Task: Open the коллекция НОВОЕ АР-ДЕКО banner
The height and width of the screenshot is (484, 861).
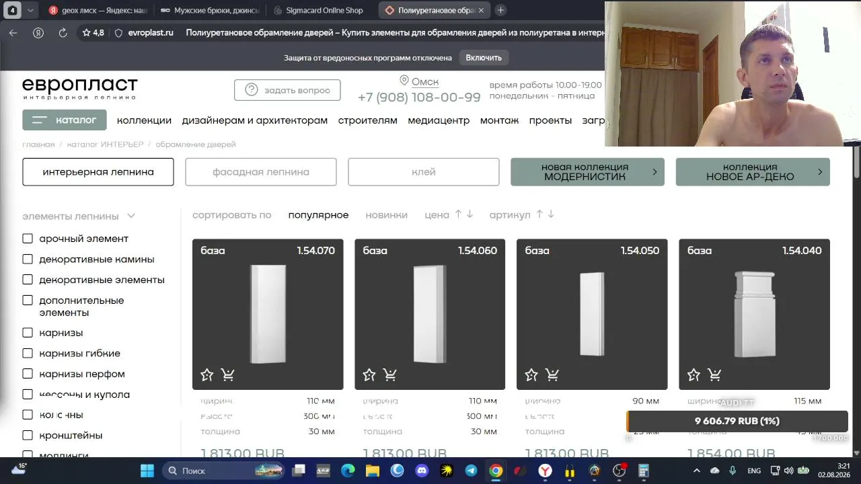Action: pyautogui.click(x=753, y=172)
